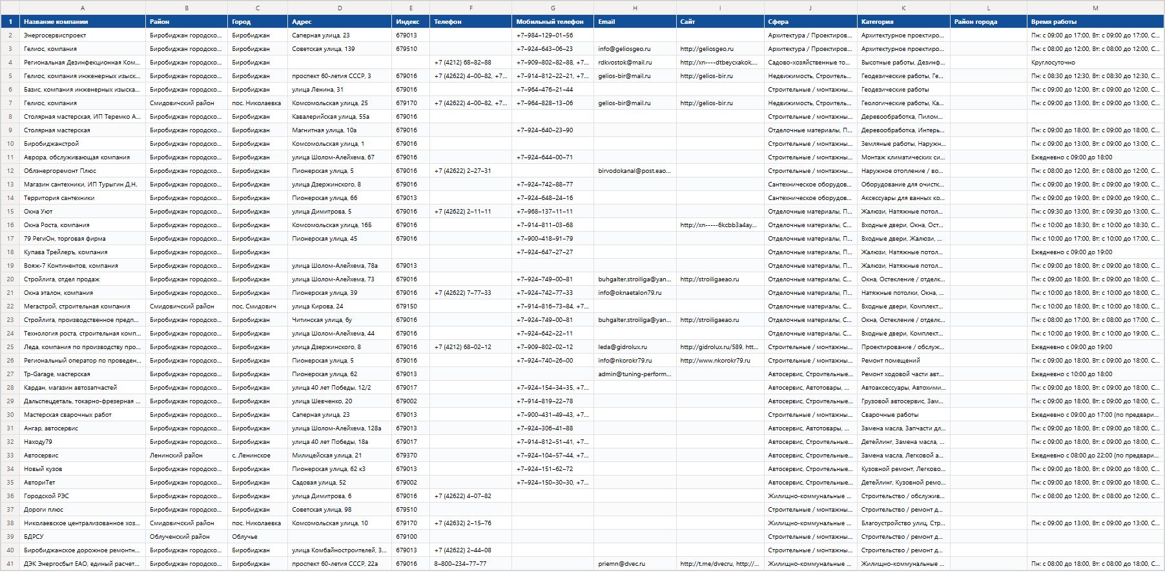Click the 'Аврора, обслуживающая компания' cell
The height and width of the screenshot is (582, 1165).
pos(83,157)
